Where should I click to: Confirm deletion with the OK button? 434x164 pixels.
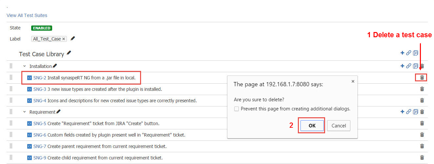312,125
